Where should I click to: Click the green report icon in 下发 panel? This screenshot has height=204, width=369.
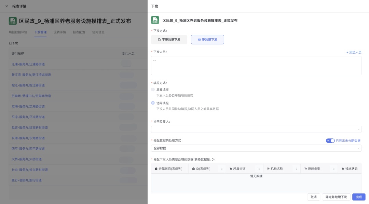click(155, 20)
